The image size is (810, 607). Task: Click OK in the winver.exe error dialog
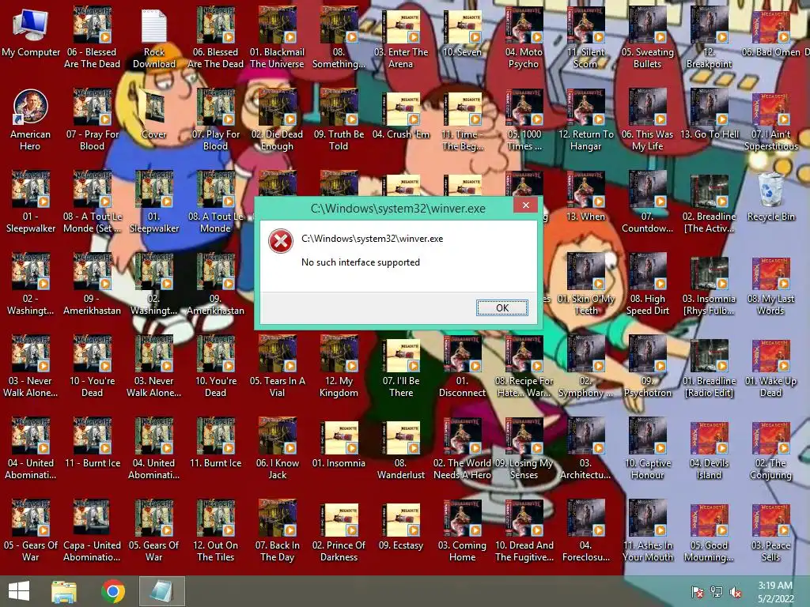[x=502, y=307]
